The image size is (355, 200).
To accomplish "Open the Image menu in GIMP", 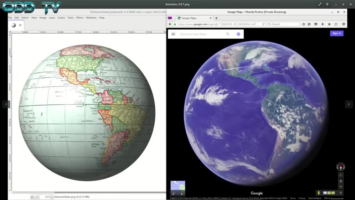I will pos(43,17).
